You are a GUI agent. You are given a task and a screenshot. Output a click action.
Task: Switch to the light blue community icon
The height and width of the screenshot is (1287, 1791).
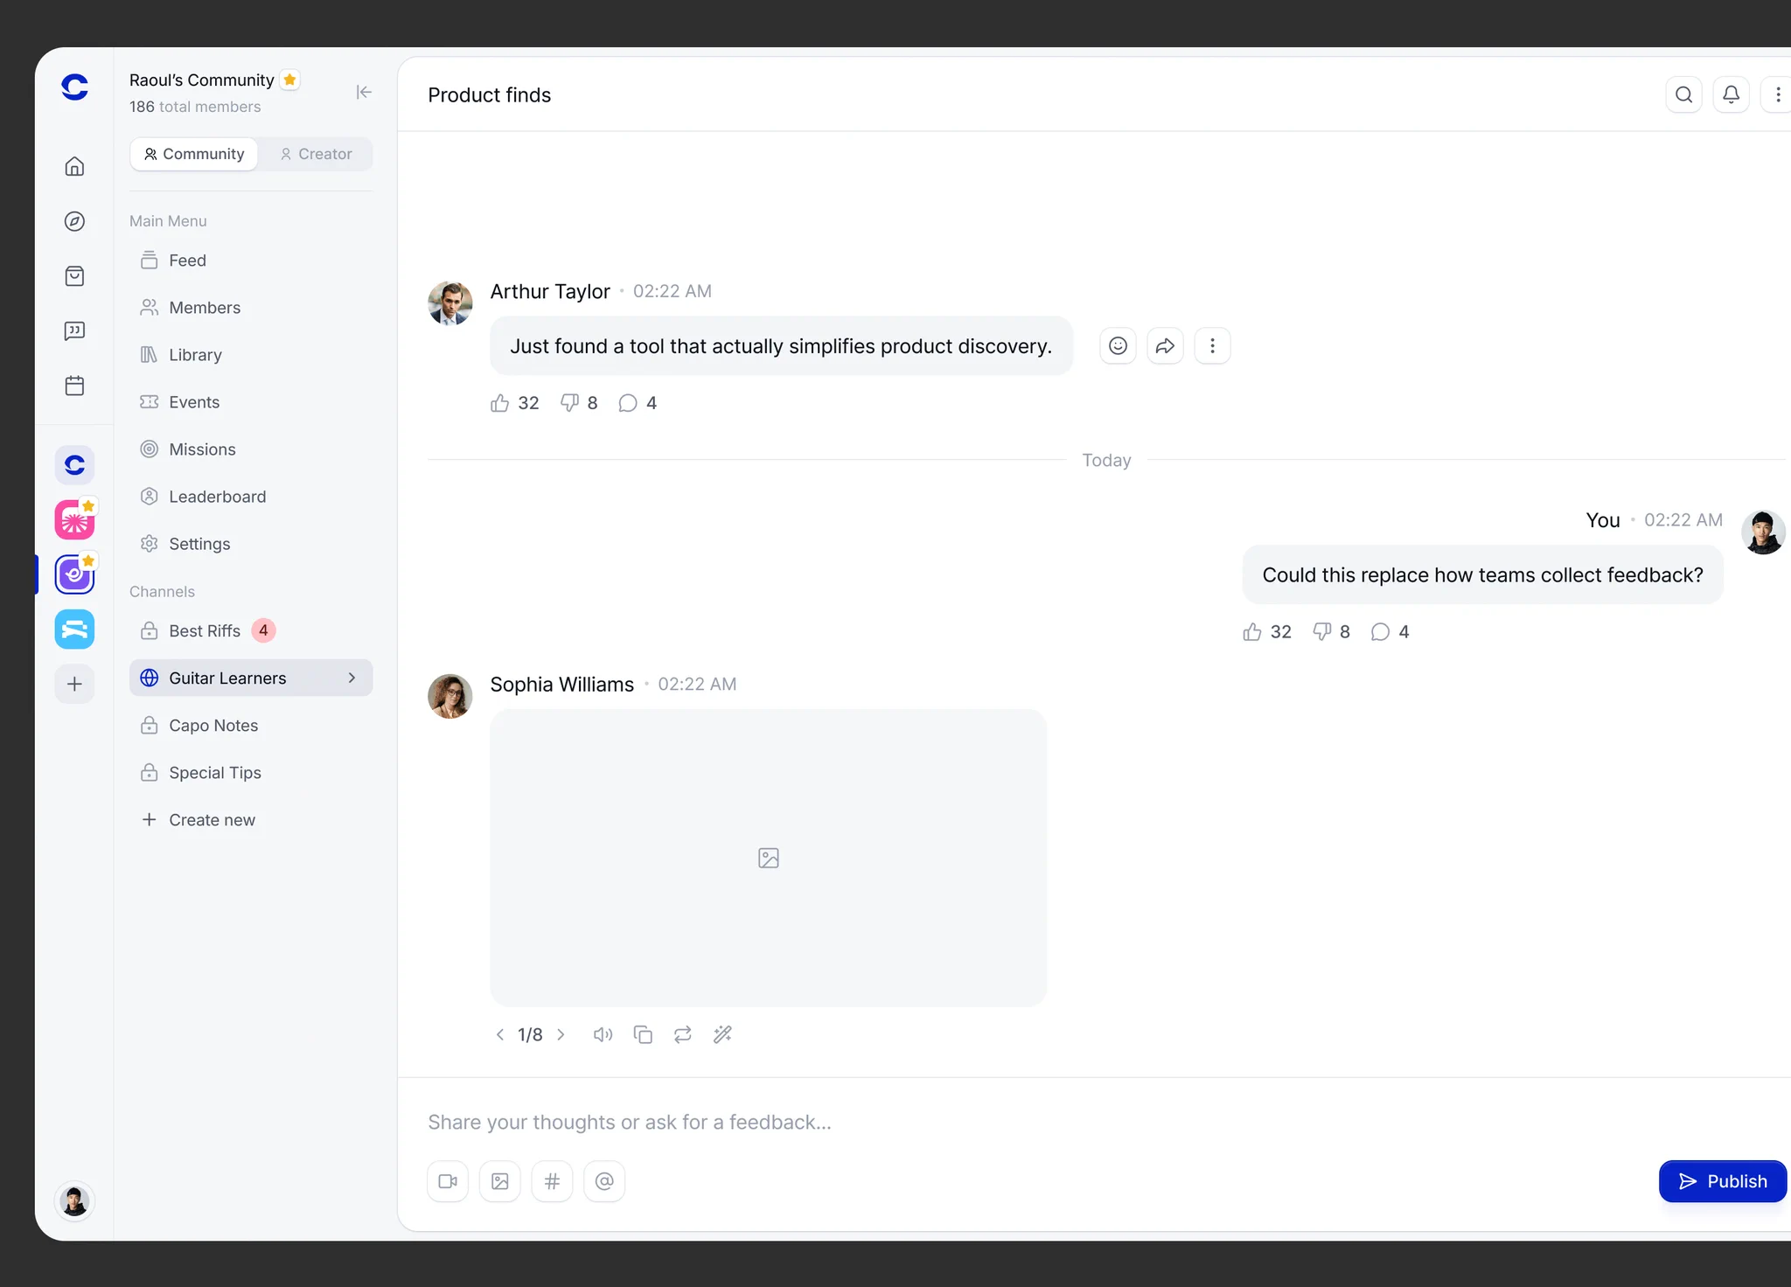(x=74, y=630)
